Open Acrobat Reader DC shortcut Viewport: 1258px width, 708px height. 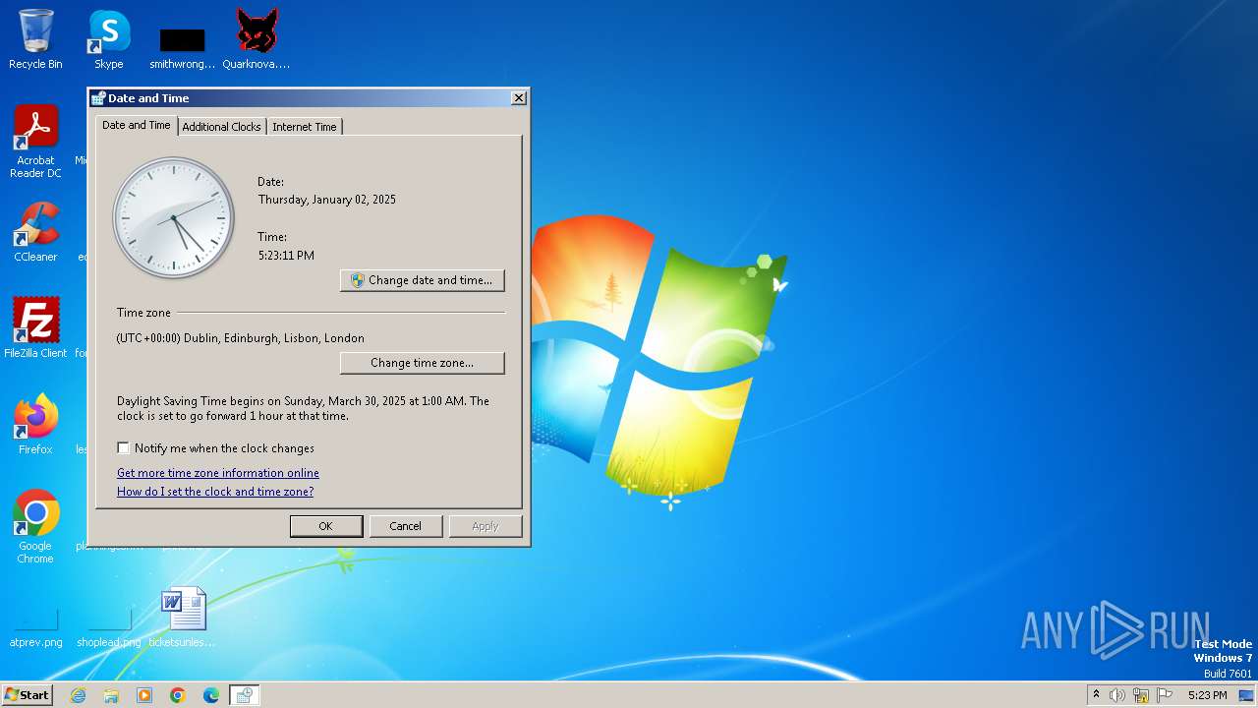coord(35,142)
